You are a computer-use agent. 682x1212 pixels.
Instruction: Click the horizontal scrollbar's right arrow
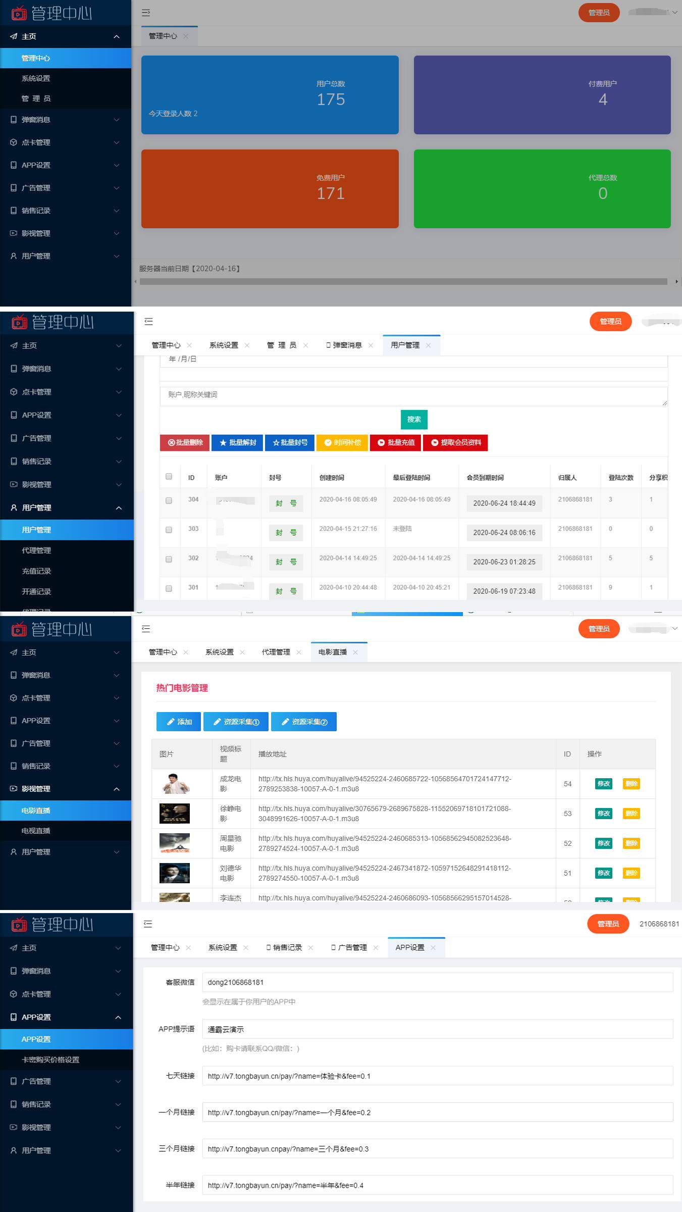(676, 281)
